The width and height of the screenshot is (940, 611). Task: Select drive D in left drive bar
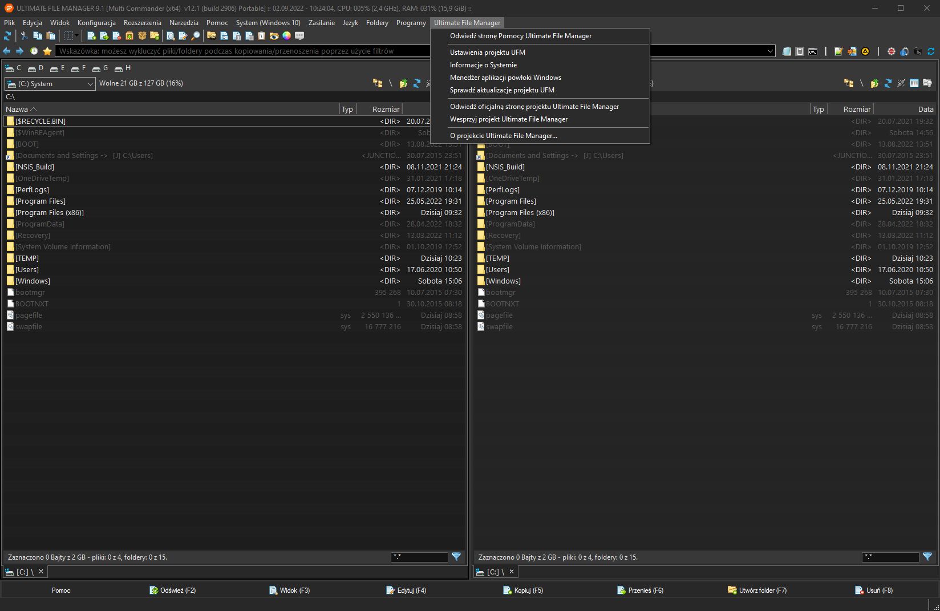tap(35, 68)
